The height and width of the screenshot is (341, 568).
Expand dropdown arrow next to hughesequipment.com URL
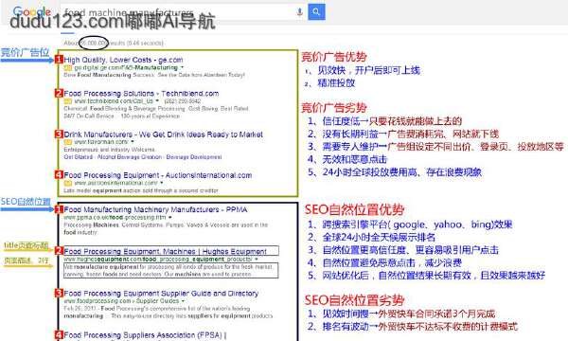coord(257,260)
